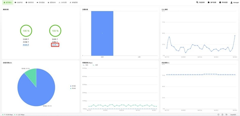
Task: Open function search with the magnifier icon
Action: tap(201, 2)
